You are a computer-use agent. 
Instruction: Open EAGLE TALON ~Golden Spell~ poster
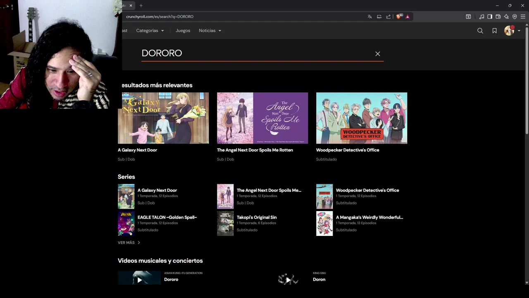pos(126,223)
